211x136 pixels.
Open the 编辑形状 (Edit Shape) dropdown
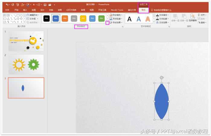33,15
